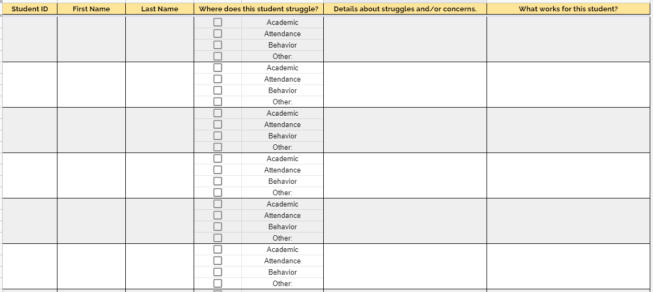Screen dimensions: 653x292
Task: Check Academic box for first student
Action: click(217, 22)
